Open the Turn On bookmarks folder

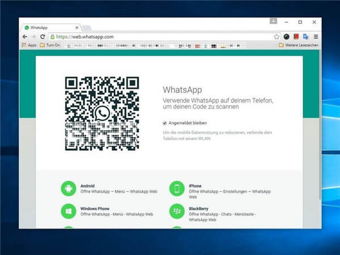pyautogui.click(x=50, y=45)
